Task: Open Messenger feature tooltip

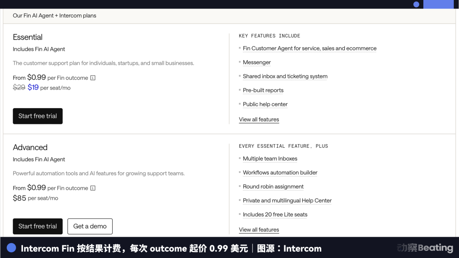Action: point(257,62)
